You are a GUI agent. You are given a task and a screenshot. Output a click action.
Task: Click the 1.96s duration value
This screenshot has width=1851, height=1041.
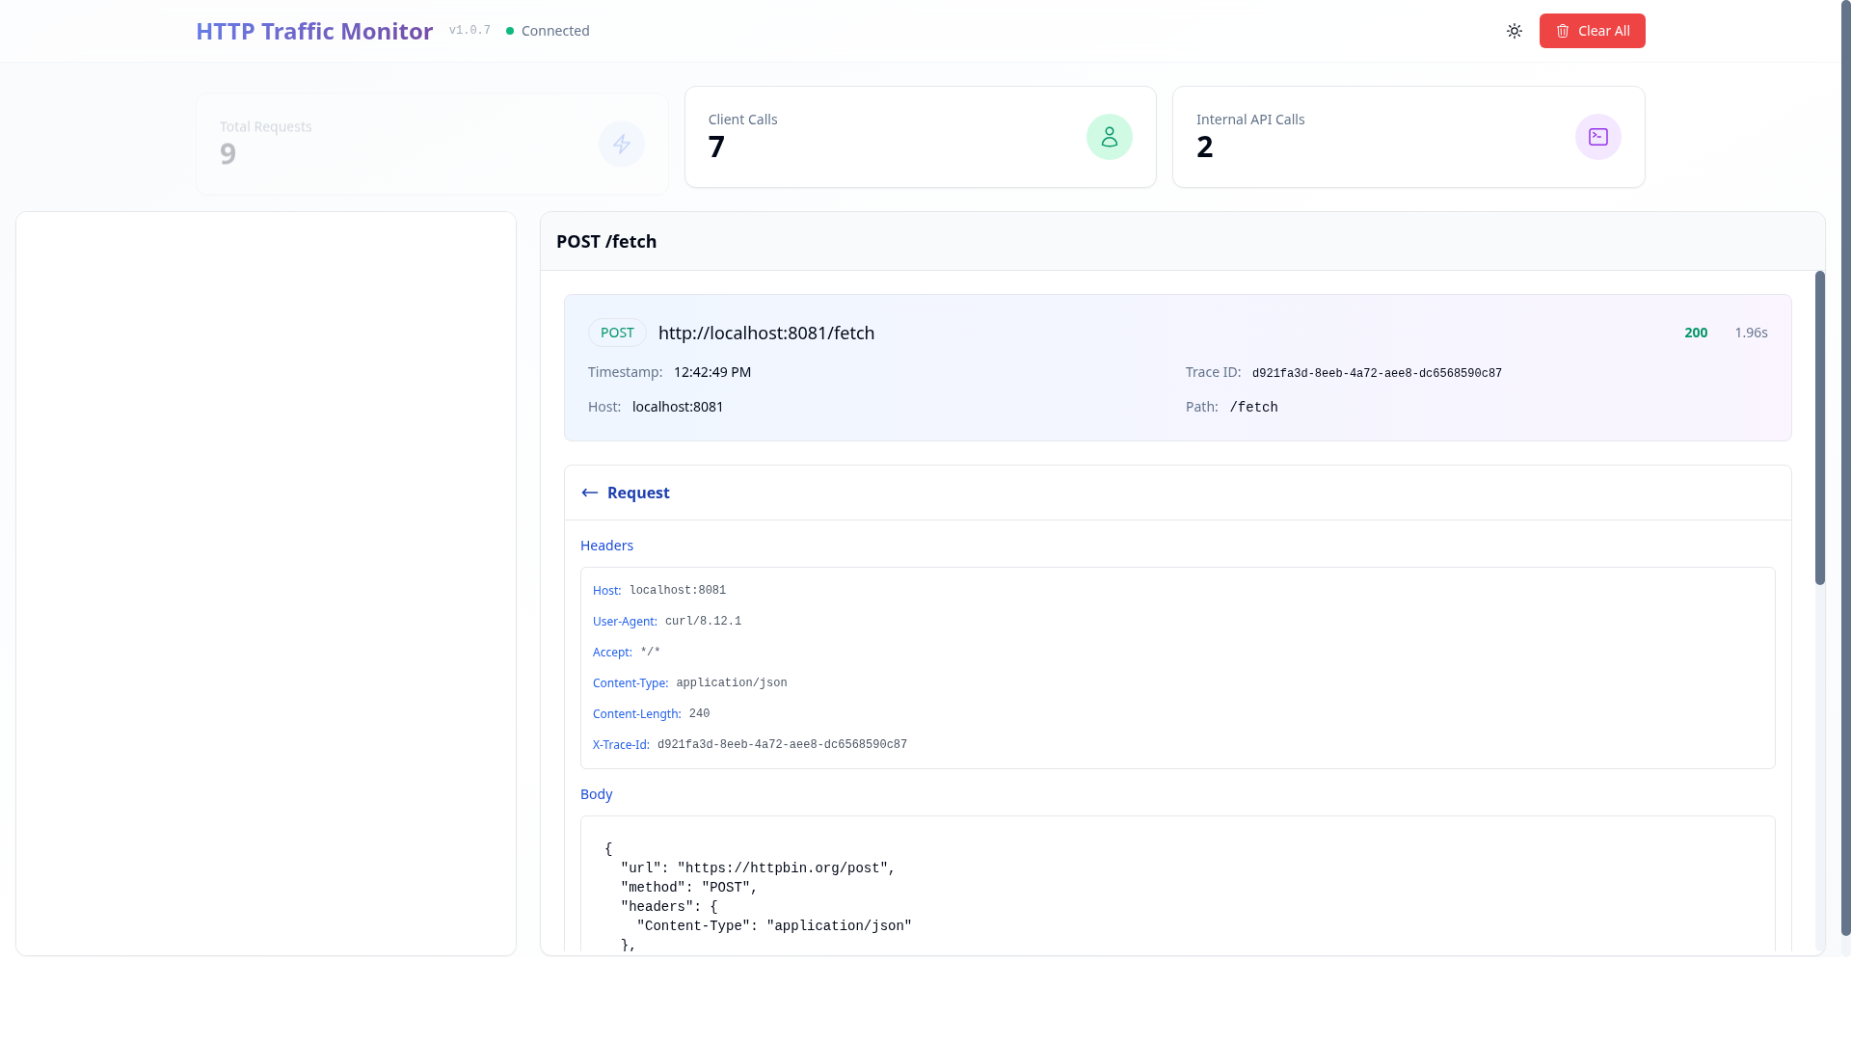coord(1751,333)
